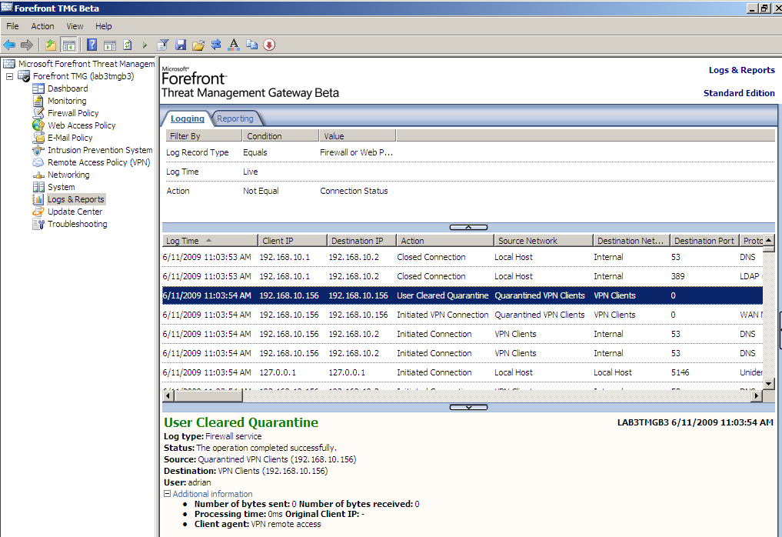Select the log row with client IP 127.0.0.1
The width and height of the screenshot is (782, 537).
pyautogui.click(x=462, y=372)
